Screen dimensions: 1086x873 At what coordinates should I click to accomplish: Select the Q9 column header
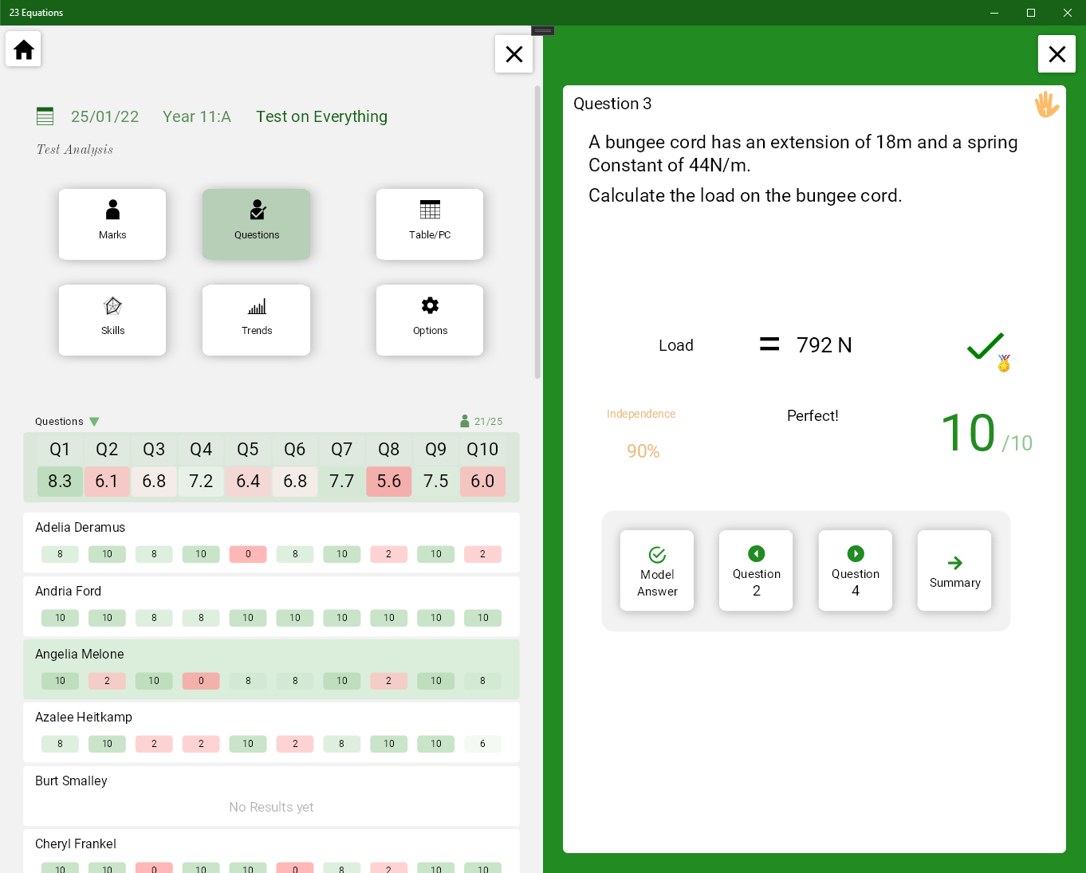tap(435, 449)
